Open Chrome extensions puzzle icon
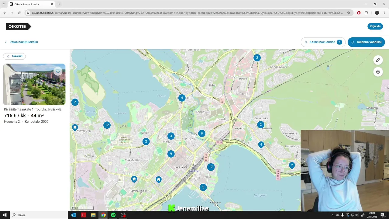389x219 pixels. point(366,13)
